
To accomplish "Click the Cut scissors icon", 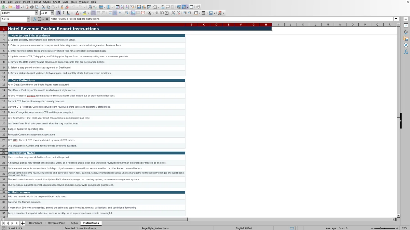I will (x=43, y=7).
